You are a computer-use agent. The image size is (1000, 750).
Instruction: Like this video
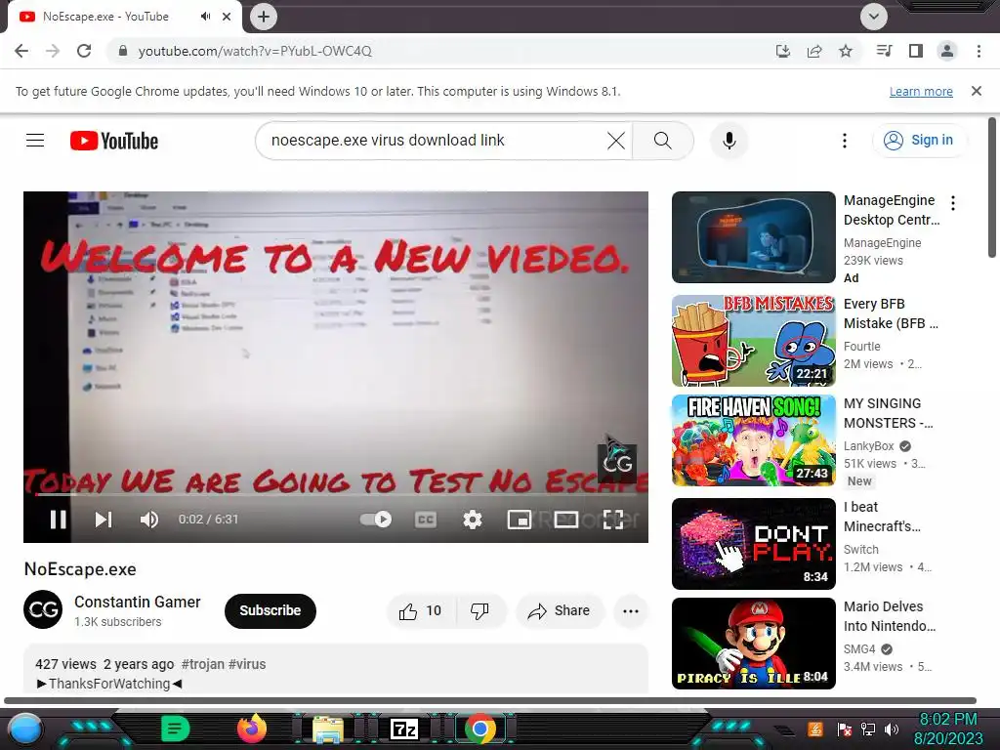421,611
